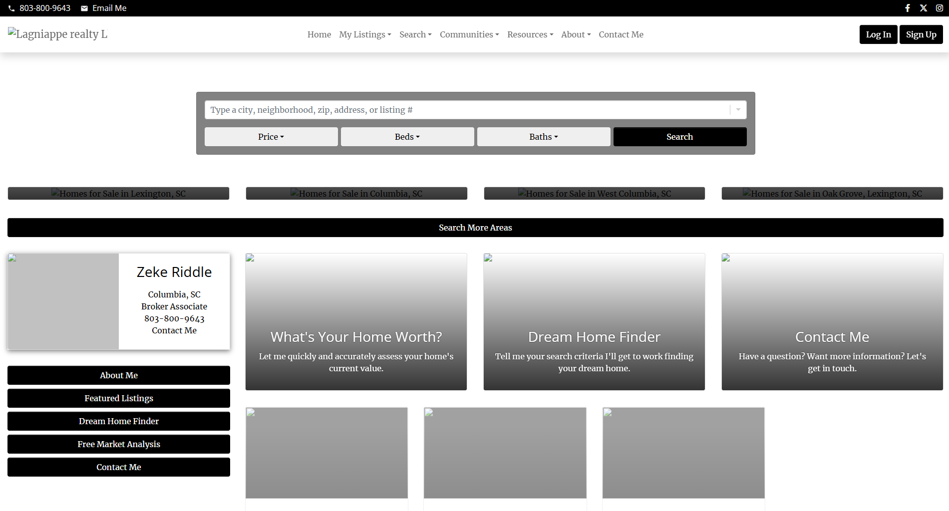Click the envelope Email Me icon
949x511 pixels.
pos(84,8)
